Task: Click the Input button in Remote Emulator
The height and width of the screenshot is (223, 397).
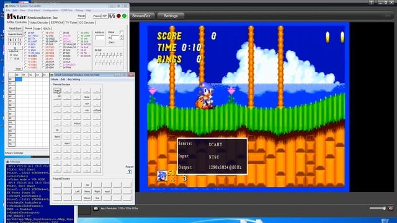Action: click(57, 90)
